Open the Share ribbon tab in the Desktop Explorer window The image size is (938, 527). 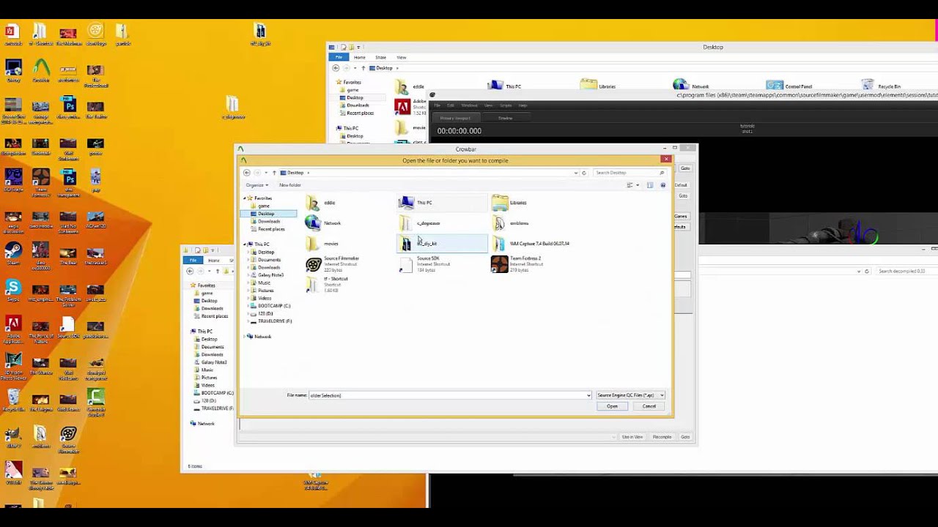[x=380, y=57]
